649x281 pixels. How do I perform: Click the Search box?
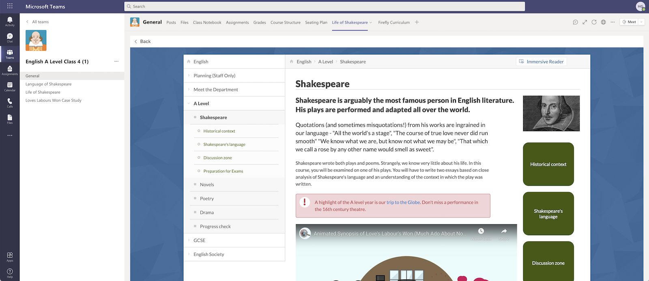324,6
